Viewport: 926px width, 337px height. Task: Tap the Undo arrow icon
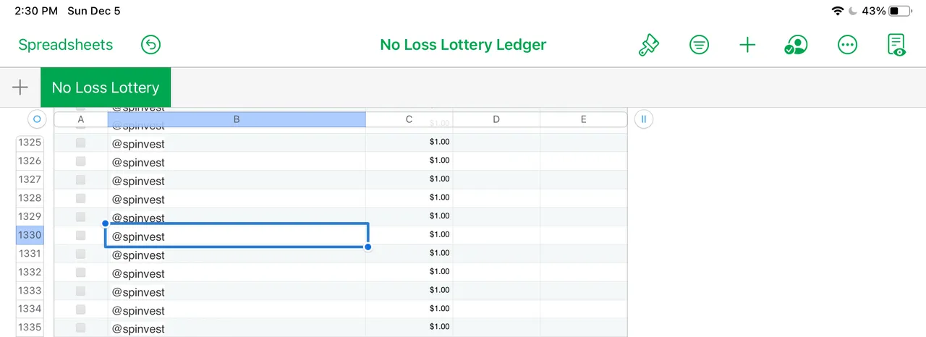pos(150,45)
